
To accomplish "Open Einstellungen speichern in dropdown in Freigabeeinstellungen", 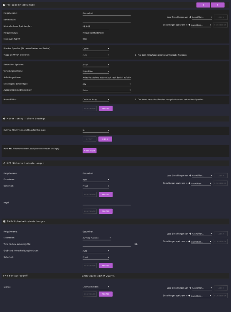I will coord(201,25).
